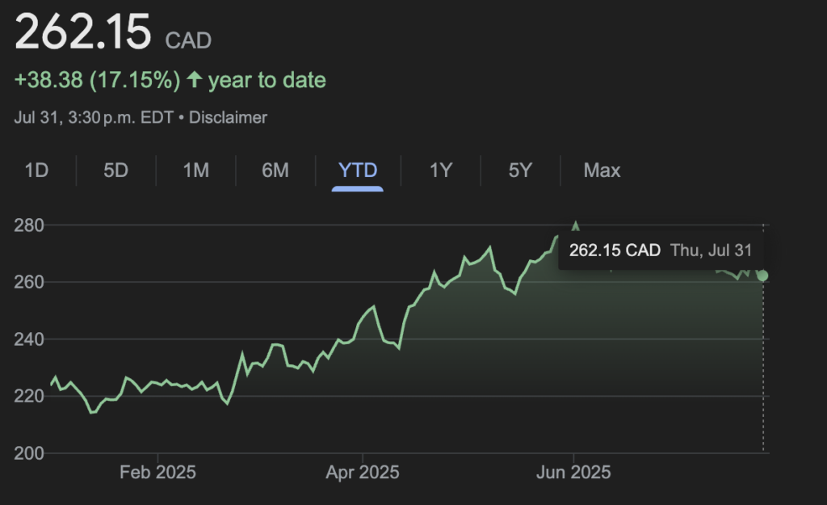Image resolution: width=827 pixels, height=505 pixels.
Task: Open the Disclaimer link
Action: coord(228,117)
